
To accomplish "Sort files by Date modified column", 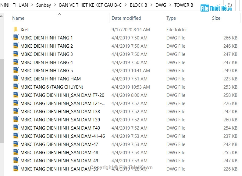I will (x=126, y=18).
